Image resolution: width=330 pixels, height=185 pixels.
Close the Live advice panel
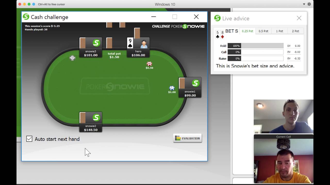click(299, 18)
